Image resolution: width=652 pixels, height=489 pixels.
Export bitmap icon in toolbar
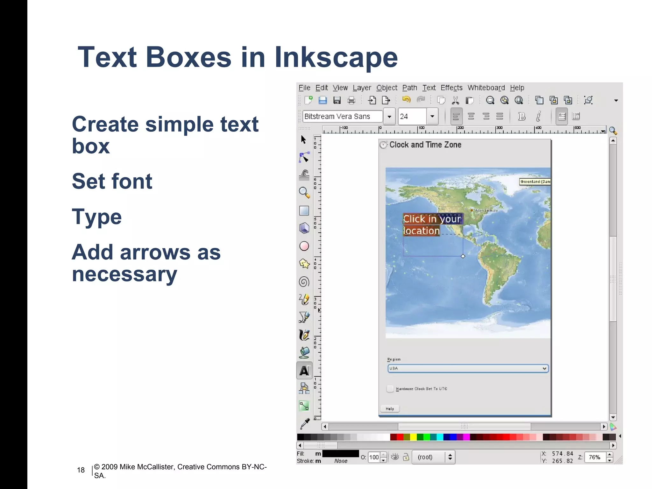(386, 101)
